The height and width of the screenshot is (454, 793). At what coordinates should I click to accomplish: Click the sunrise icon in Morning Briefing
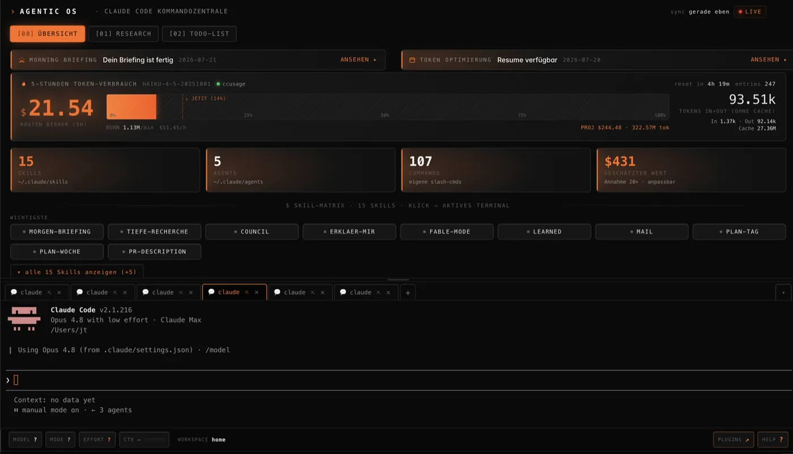tap(22, 59)
